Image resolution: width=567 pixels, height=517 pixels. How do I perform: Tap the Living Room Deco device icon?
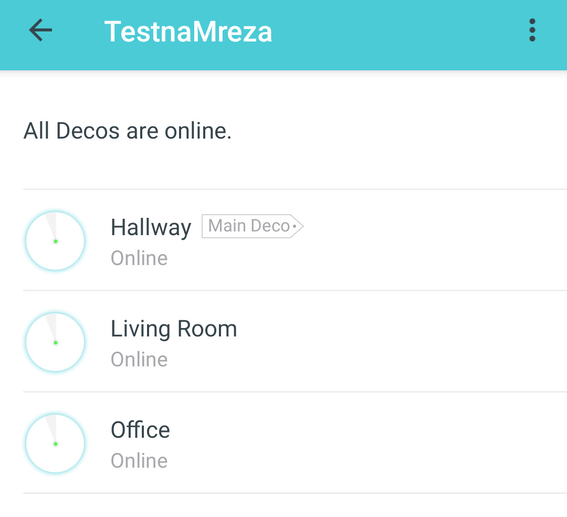[55, 342]
